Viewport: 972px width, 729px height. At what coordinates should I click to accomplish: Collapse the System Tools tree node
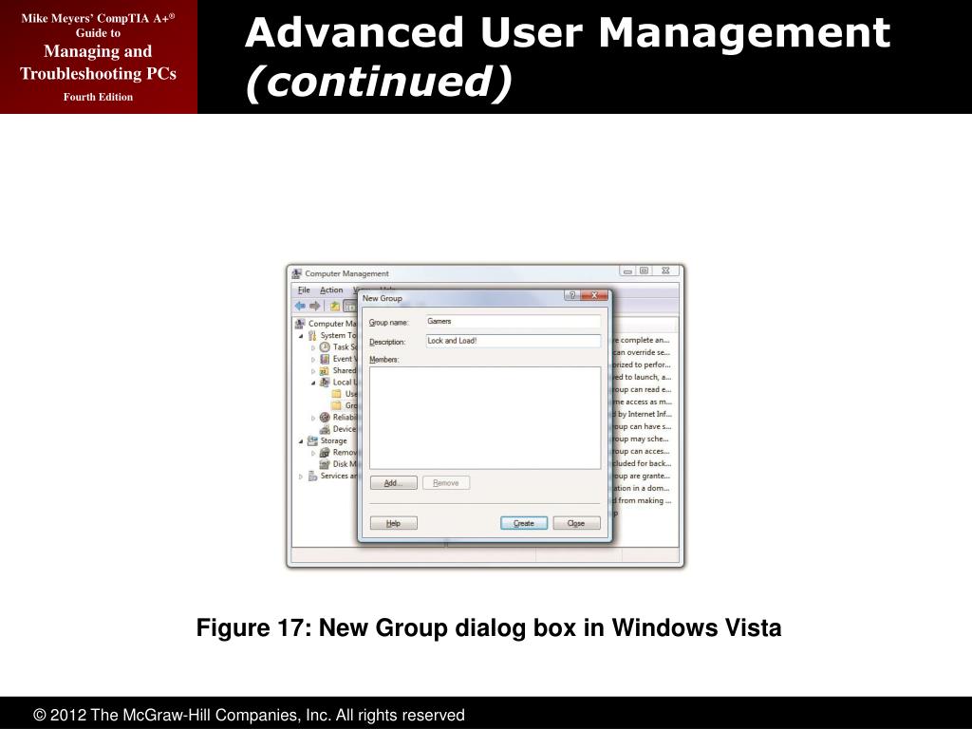pyautogui.click(x=301, y=336)
